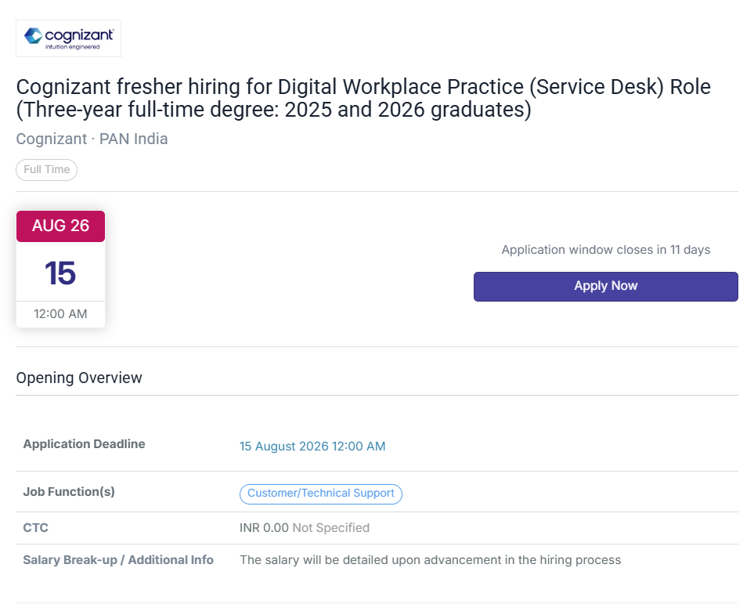The height and width of the screenshot is (604, 754).
Task: Click the AUG 26 calendar header
Action: click(x=60, y=226)
